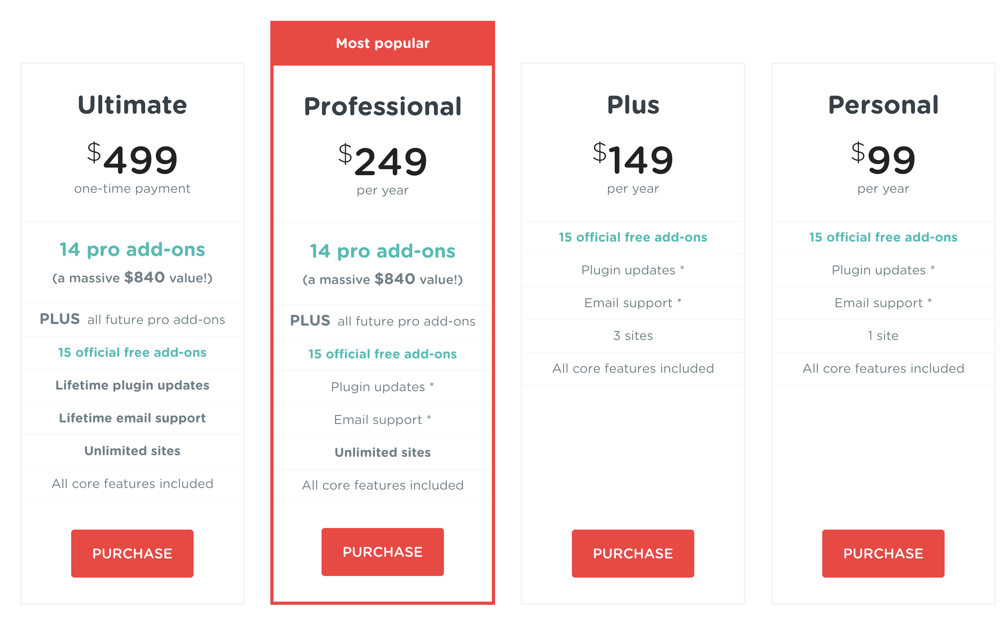Screen dimensions: 1003x644
Task: Click '3 sites' row in Plus
Action: pyautogui.click(x=633, y=336)
